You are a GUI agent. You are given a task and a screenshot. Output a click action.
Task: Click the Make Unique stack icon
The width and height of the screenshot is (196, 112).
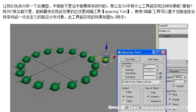coord(175,62)
